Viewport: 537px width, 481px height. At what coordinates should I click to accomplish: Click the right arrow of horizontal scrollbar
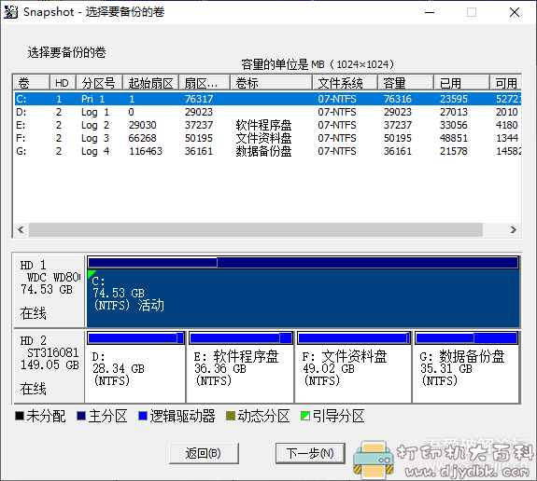pyautogui.click(x=513, y=229)
